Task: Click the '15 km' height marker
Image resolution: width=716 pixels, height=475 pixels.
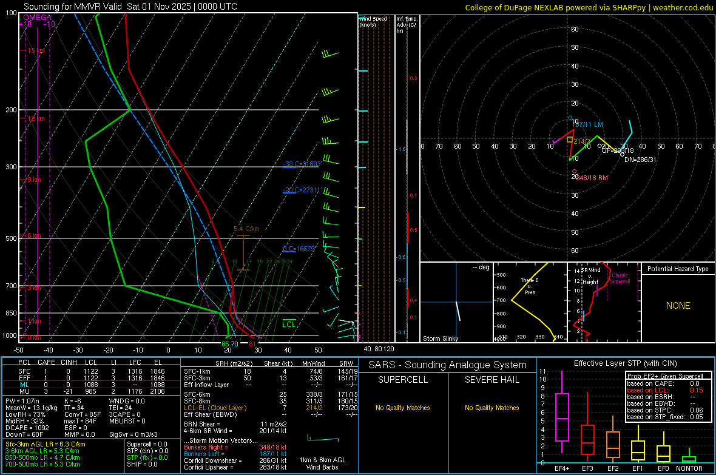Action: tap(36, 50)
